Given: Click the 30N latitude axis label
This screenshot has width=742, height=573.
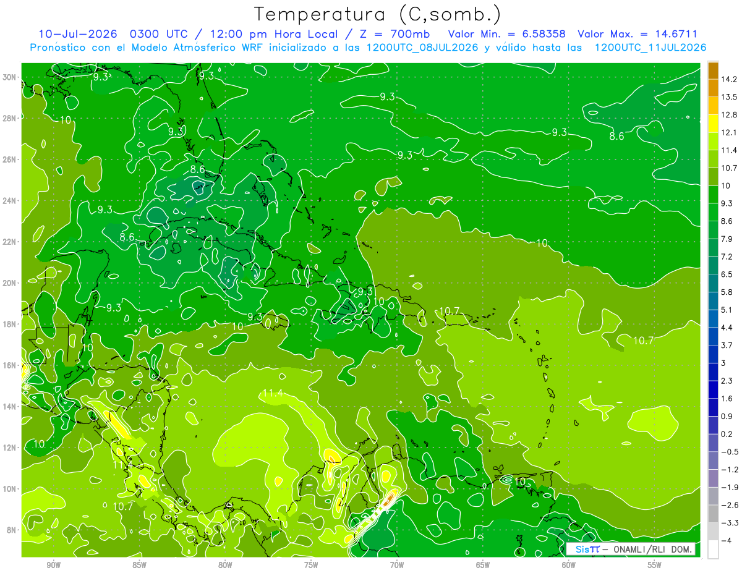Looking at the screenshot, I should (x=11, y=77).
